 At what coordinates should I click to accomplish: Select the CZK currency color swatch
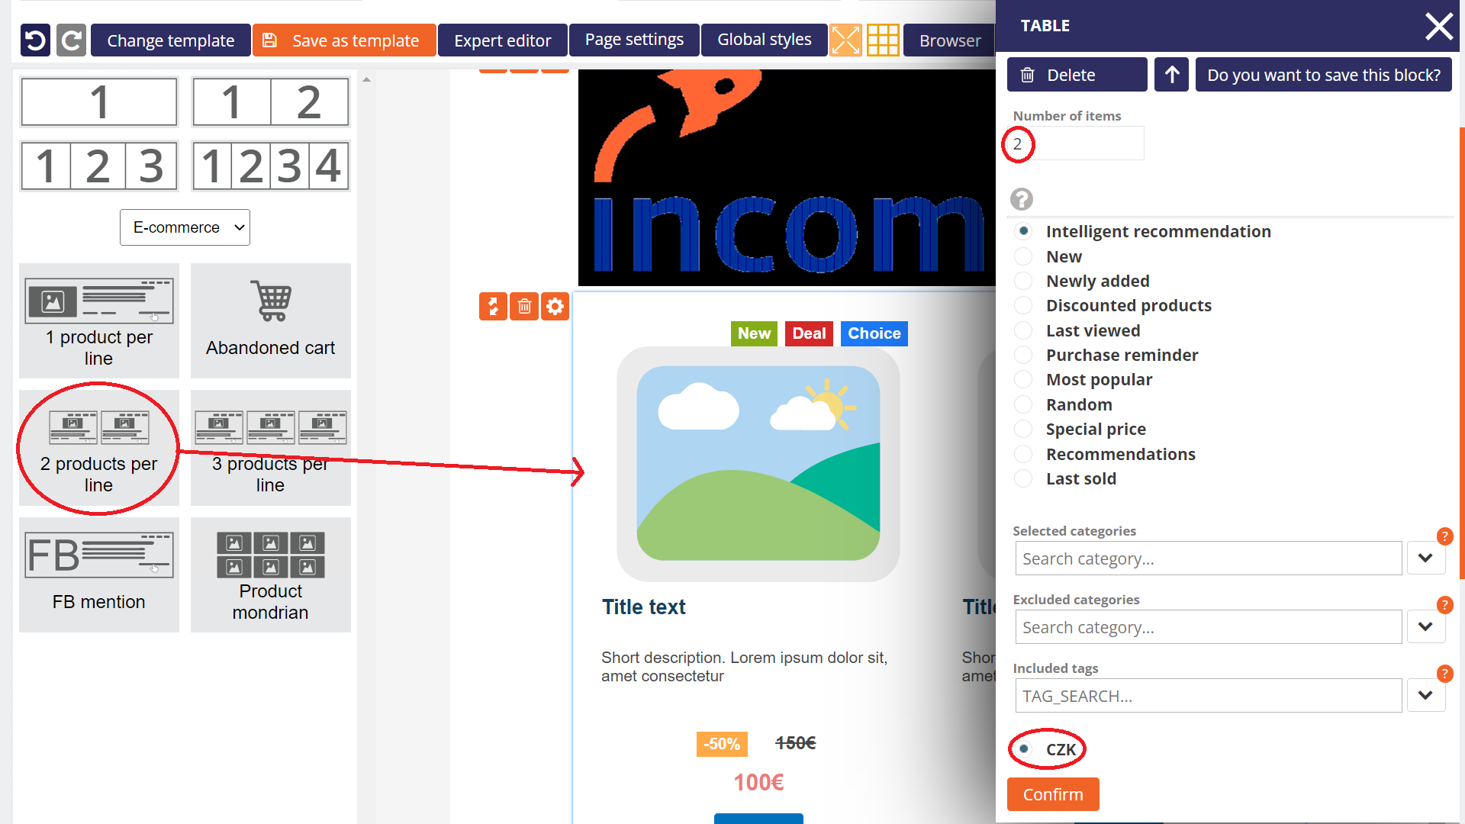(1024, 749)
